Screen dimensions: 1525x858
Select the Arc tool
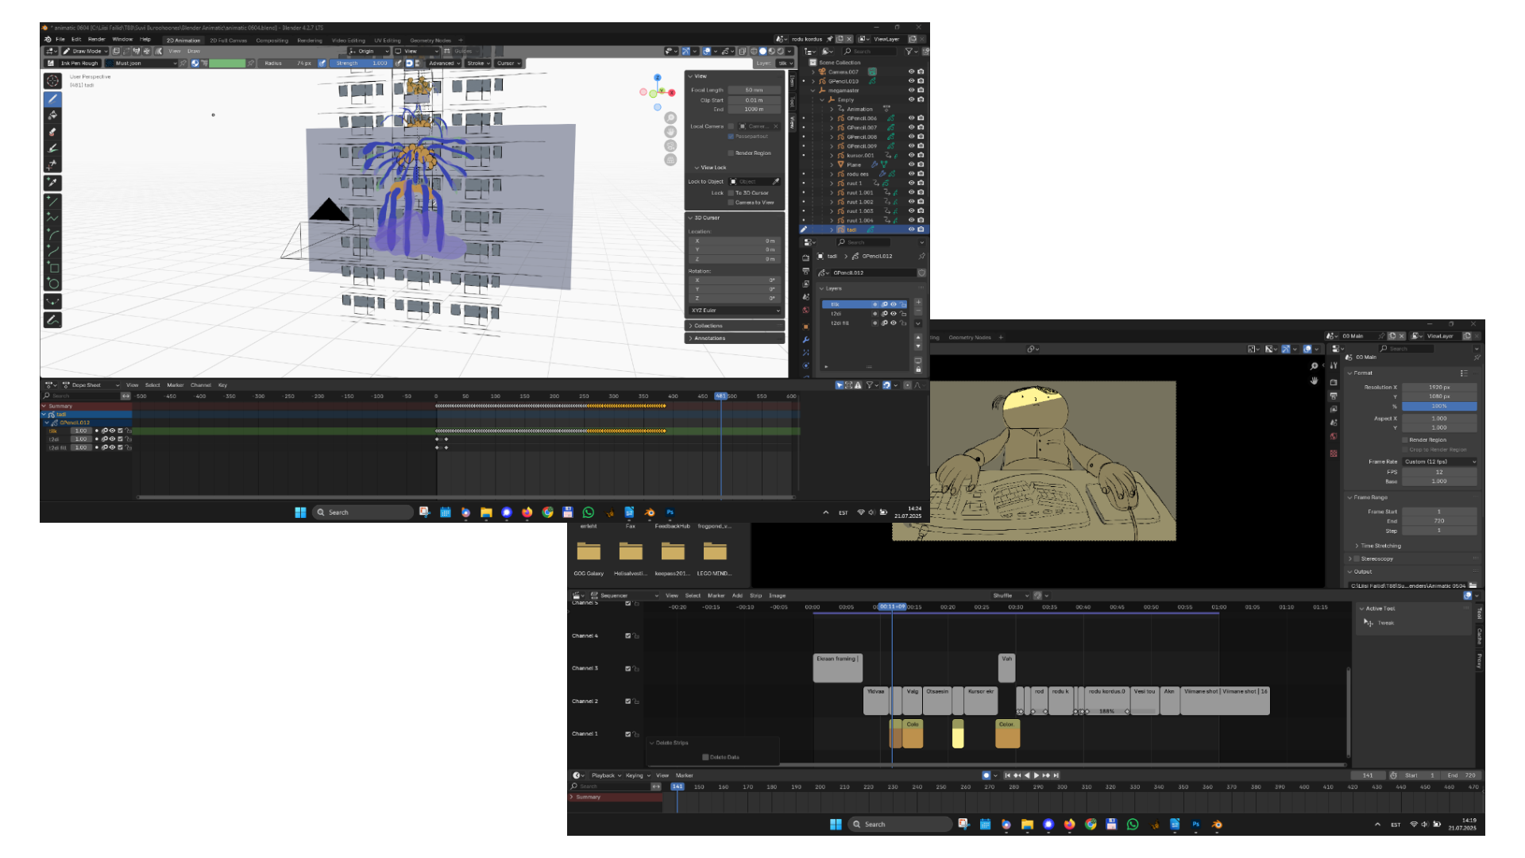coord(52,234)
